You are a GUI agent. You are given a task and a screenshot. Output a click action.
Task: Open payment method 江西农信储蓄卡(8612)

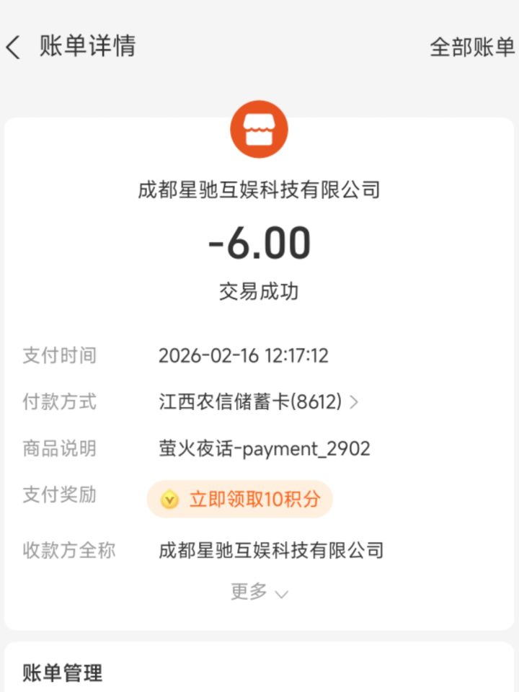250,402
